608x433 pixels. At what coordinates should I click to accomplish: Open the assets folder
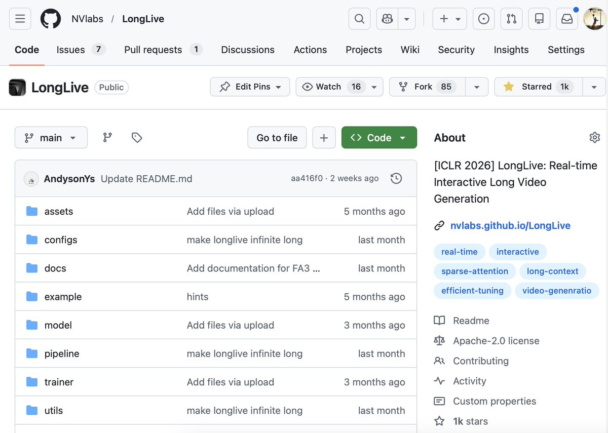click(x=59, y=211)
